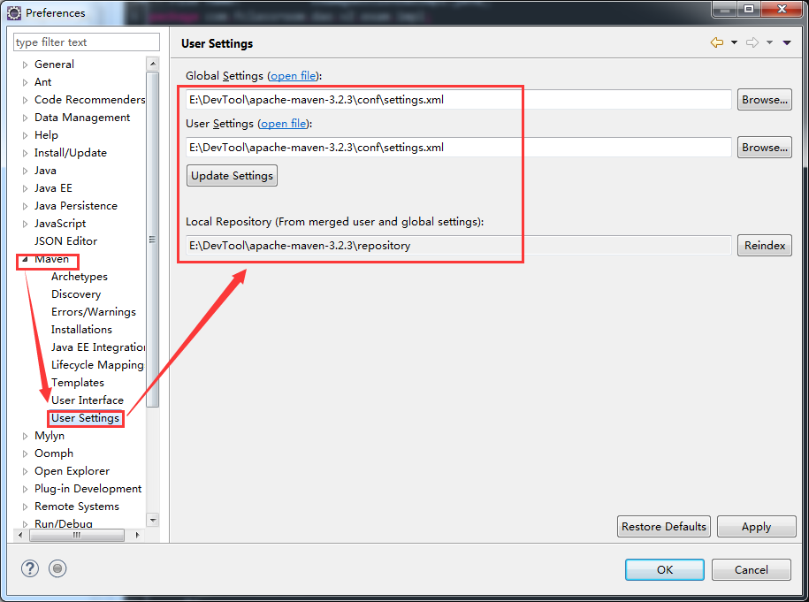Select Errors/Warnings under Maven
The image size is (809, 602).
pos(94,311)
